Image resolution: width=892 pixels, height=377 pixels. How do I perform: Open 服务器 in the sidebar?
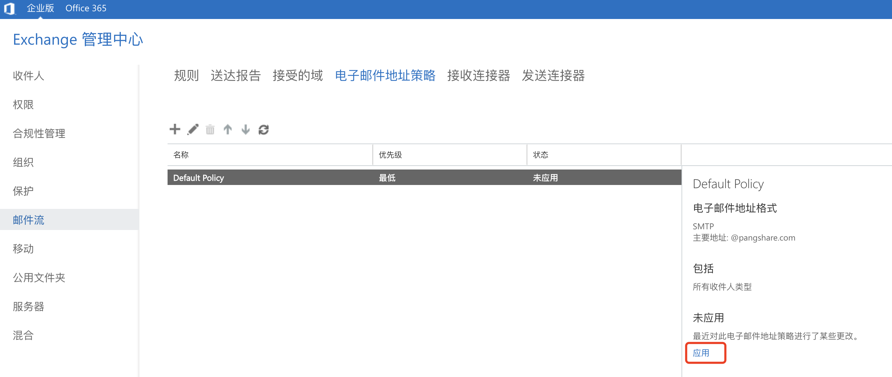[29, 306]
